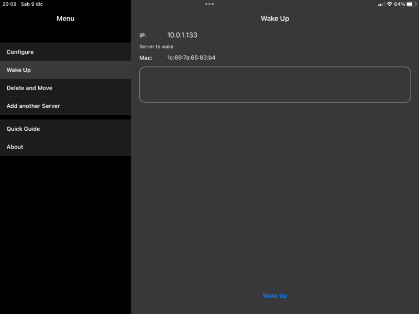The height and width of the screenshot is (314, 419).
Task: Click the 64% battery percentage text
Action: coord(399,4)
